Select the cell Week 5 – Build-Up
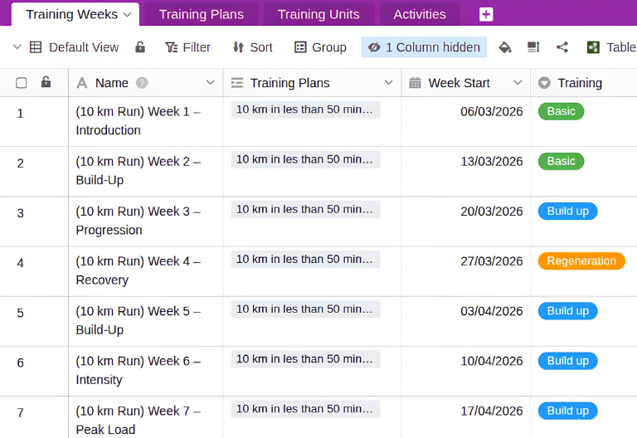 pos(146,321)
